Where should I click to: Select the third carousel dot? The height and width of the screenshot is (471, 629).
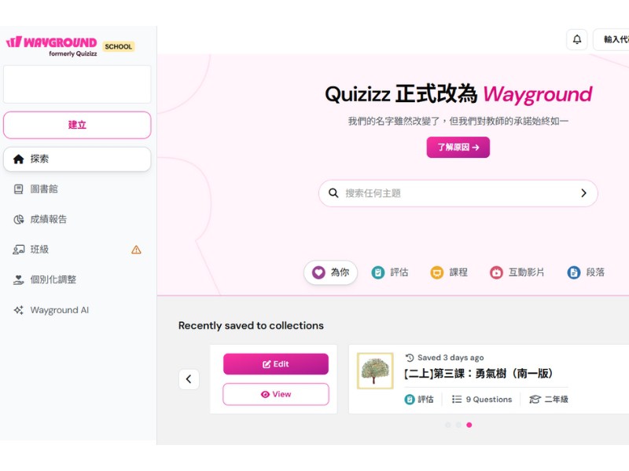coord(469,425)
